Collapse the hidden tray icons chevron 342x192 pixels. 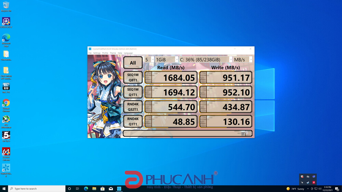[x=308, y=189]
